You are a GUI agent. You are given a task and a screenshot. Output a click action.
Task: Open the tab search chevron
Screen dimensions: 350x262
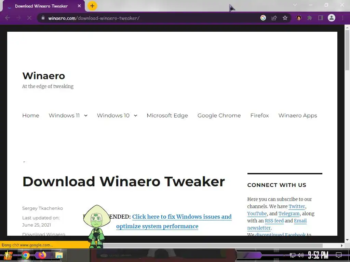(295, 5)
